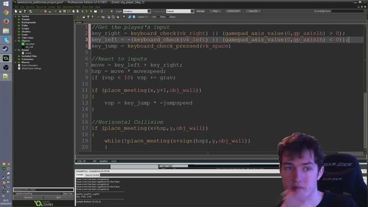Create a new project from the toolbar
The height and width of the screenshot is (207, 368).
pos(16,11)
